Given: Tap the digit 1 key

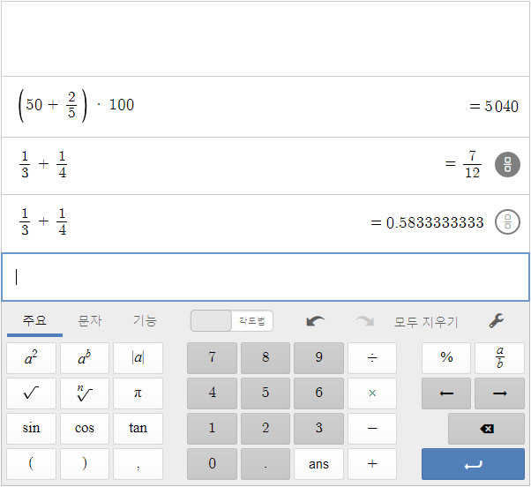Looking at the screenshot, I should 212,429.
